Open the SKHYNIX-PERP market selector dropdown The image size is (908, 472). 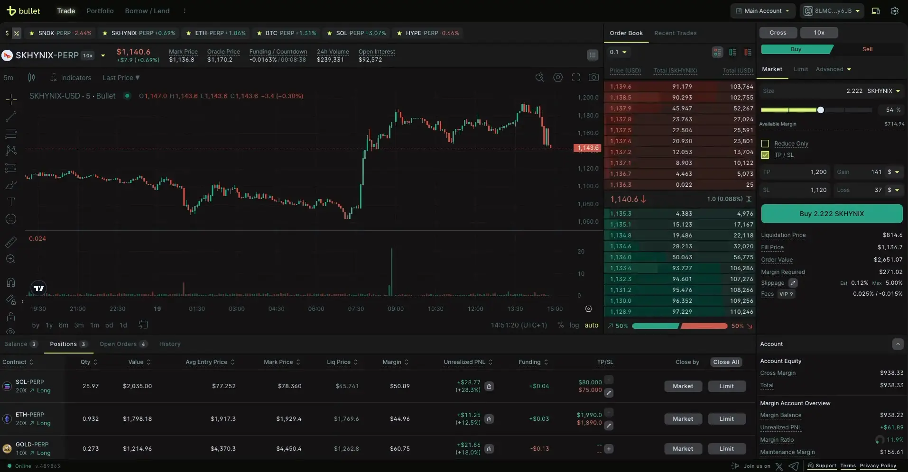103,55
